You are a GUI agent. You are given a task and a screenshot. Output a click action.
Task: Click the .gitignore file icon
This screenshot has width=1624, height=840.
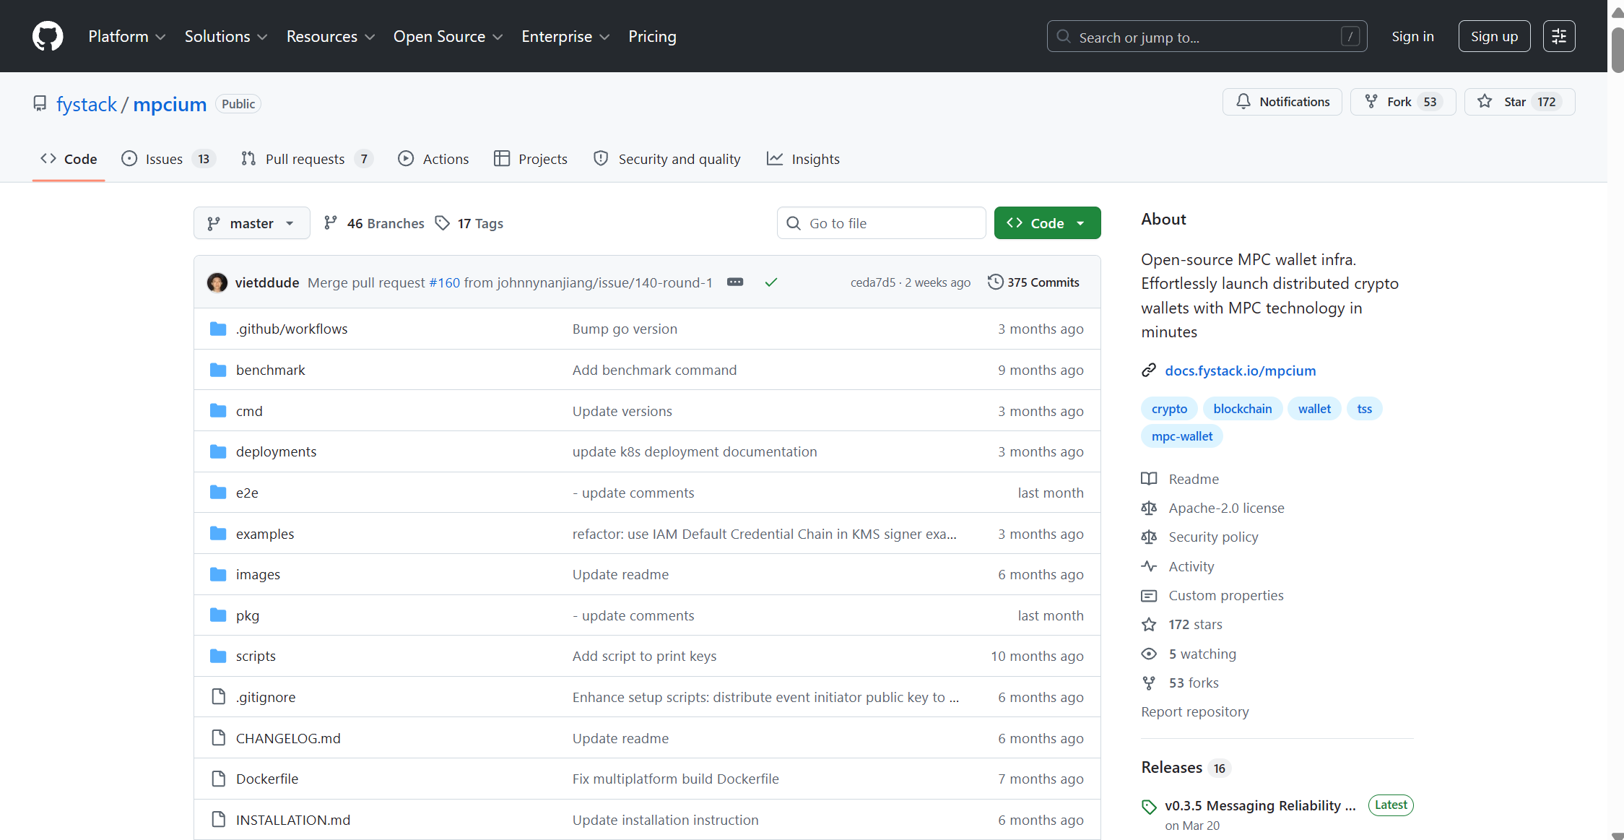tap(218, 697)
